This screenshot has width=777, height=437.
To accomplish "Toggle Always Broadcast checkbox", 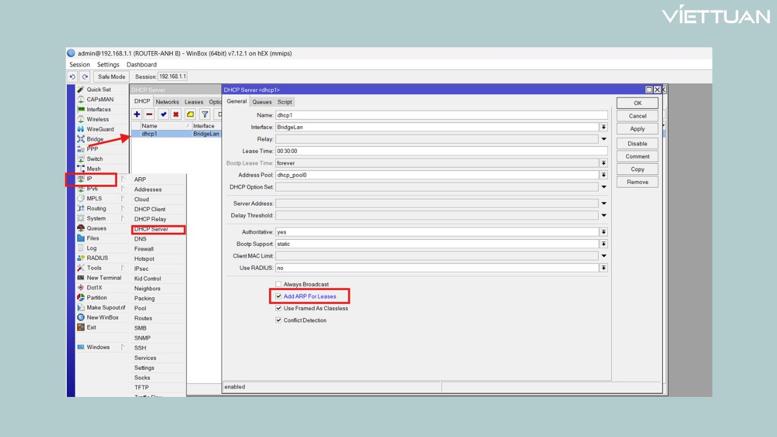I will pos(279,285).
